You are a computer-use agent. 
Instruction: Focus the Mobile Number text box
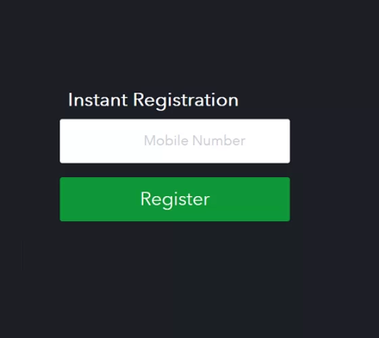[175, 141]
